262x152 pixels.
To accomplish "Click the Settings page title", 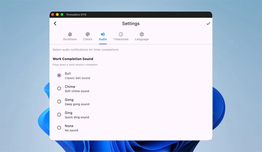I will pyautogui.click(x=131, y=24).
